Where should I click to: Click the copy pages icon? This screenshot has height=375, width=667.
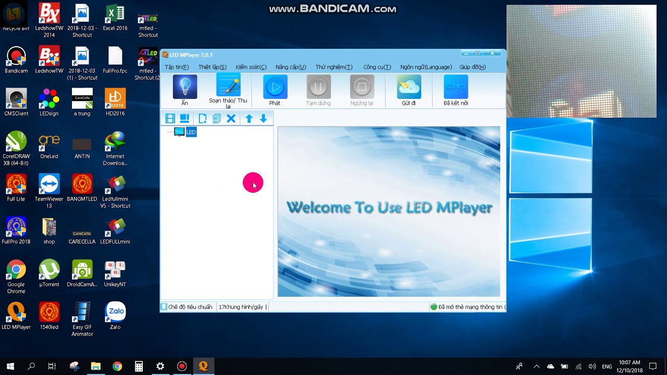217,119
